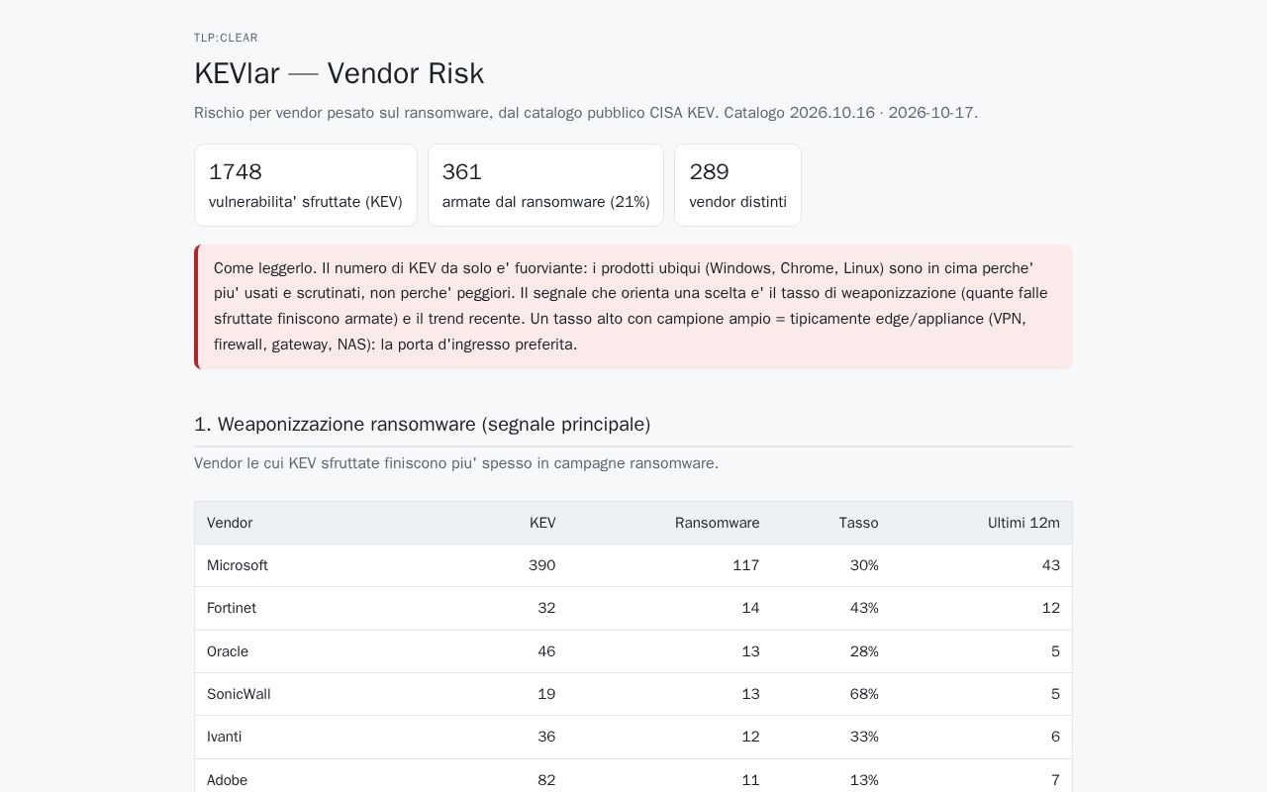Select the "Ultimi 12m" column header
1267x792 pixels.
(1023, 523)
